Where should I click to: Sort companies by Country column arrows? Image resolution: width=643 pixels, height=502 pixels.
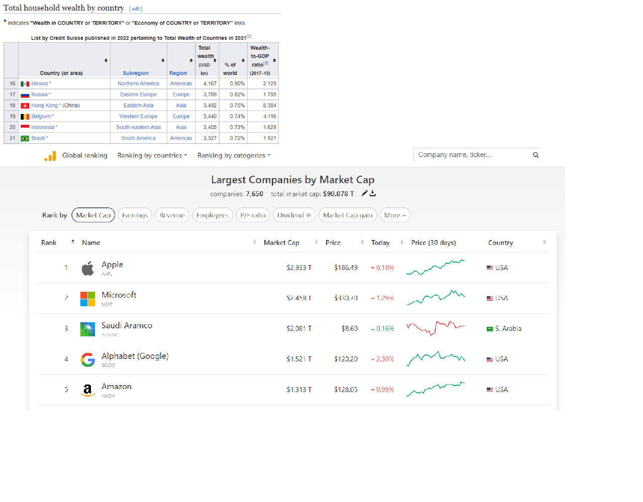click(545, 242)
